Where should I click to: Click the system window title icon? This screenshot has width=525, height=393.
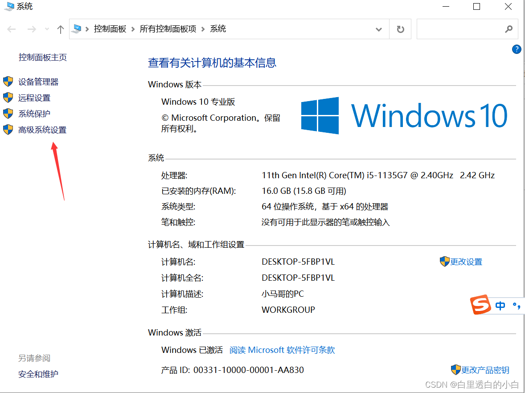coord(9,6)
